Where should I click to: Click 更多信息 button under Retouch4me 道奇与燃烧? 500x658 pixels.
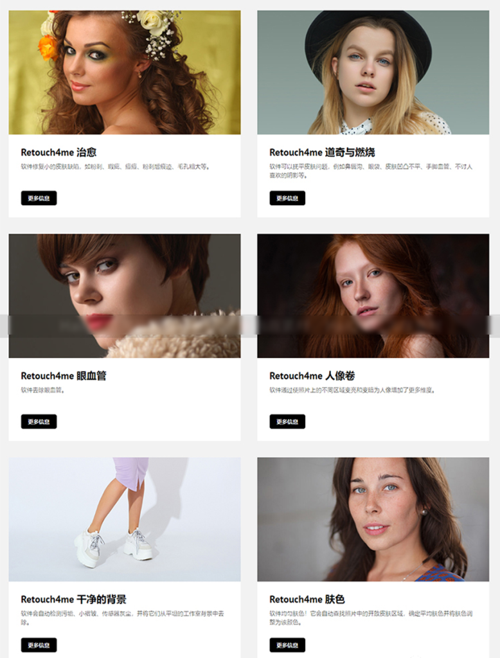click(287, 198)
